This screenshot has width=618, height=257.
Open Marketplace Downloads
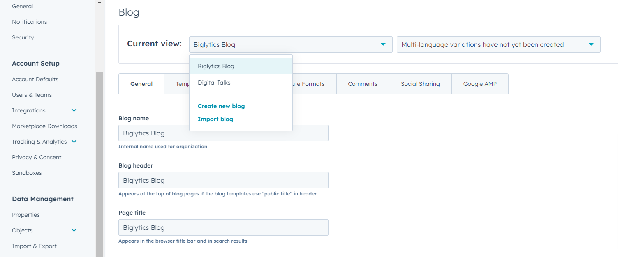click(44, 126)
